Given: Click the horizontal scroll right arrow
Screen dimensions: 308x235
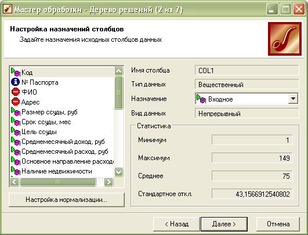Looking at the screenshot, I should [108, 182].
